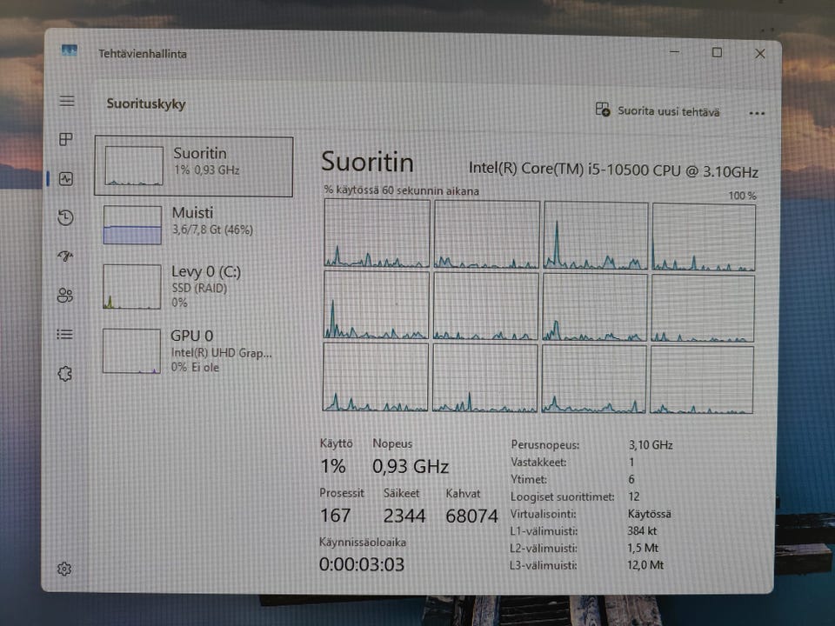Open the three-dots more options menu

click(x=757, y=113)
